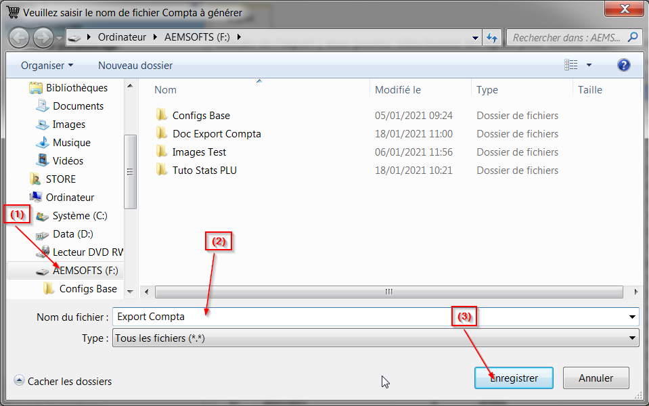
Task: Click the Configs Base folder icon in list
Action: (161, 116)
